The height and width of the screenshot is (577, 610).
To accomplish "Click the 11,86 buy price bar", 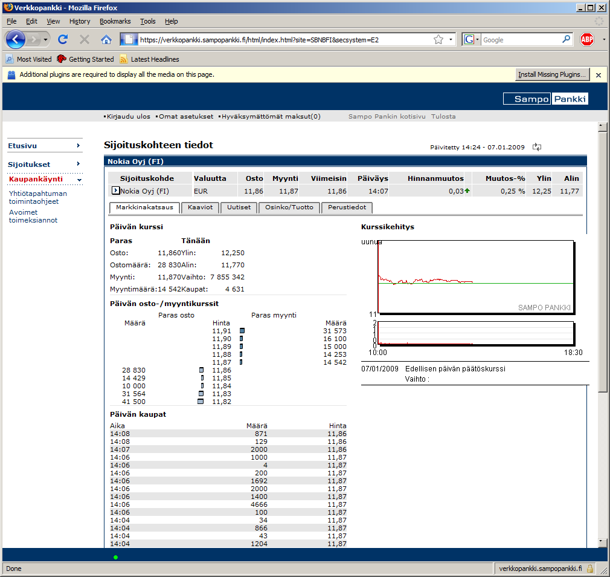I will point(202,370).
